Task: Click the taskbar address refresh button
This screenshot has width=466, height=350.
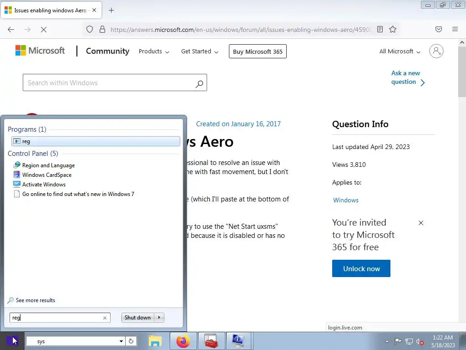Action: [131, 341]
